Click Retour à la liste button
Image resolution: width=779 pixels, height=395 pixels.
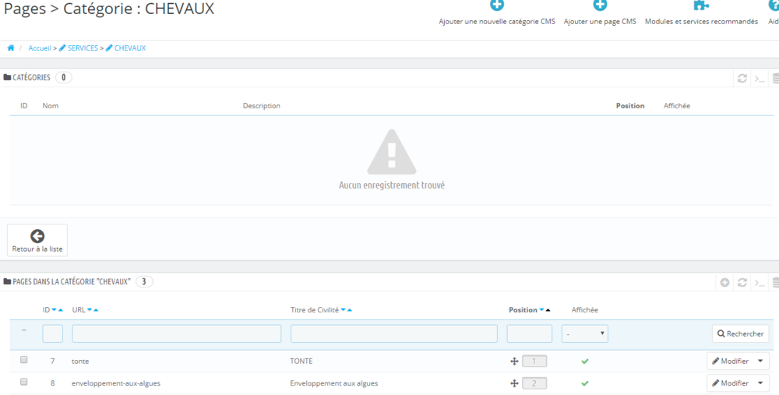[37, 241]
